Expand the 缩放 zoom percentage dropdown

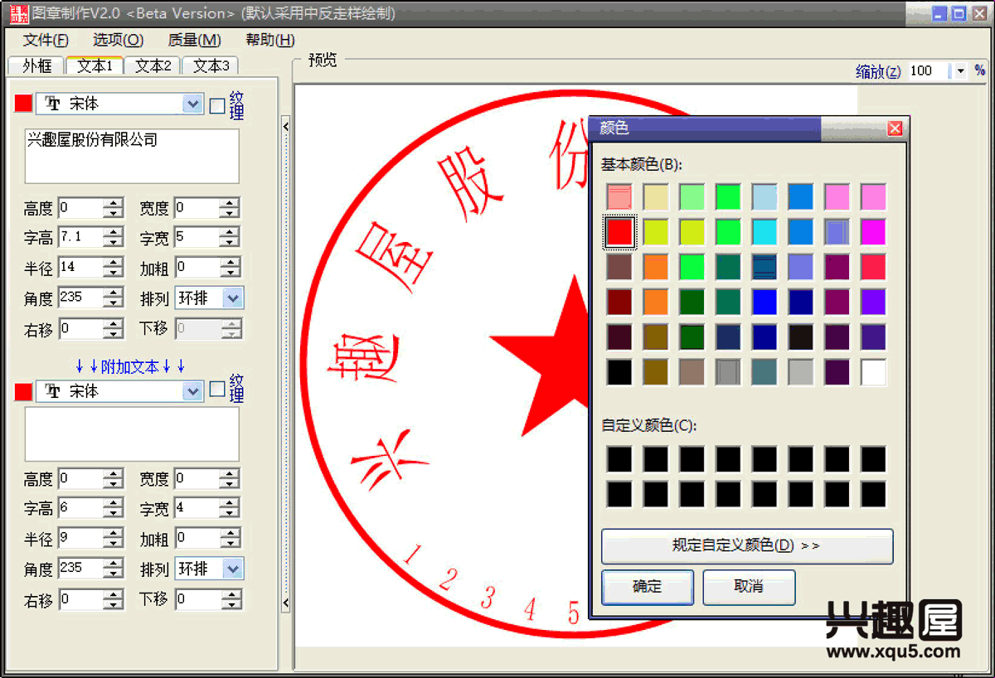point(960,71)
